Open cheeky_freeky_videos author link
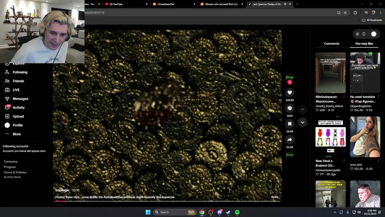Image resolution: width=385 pixels, height=217 pixels. pyautogui.click(x=329, y=106)
